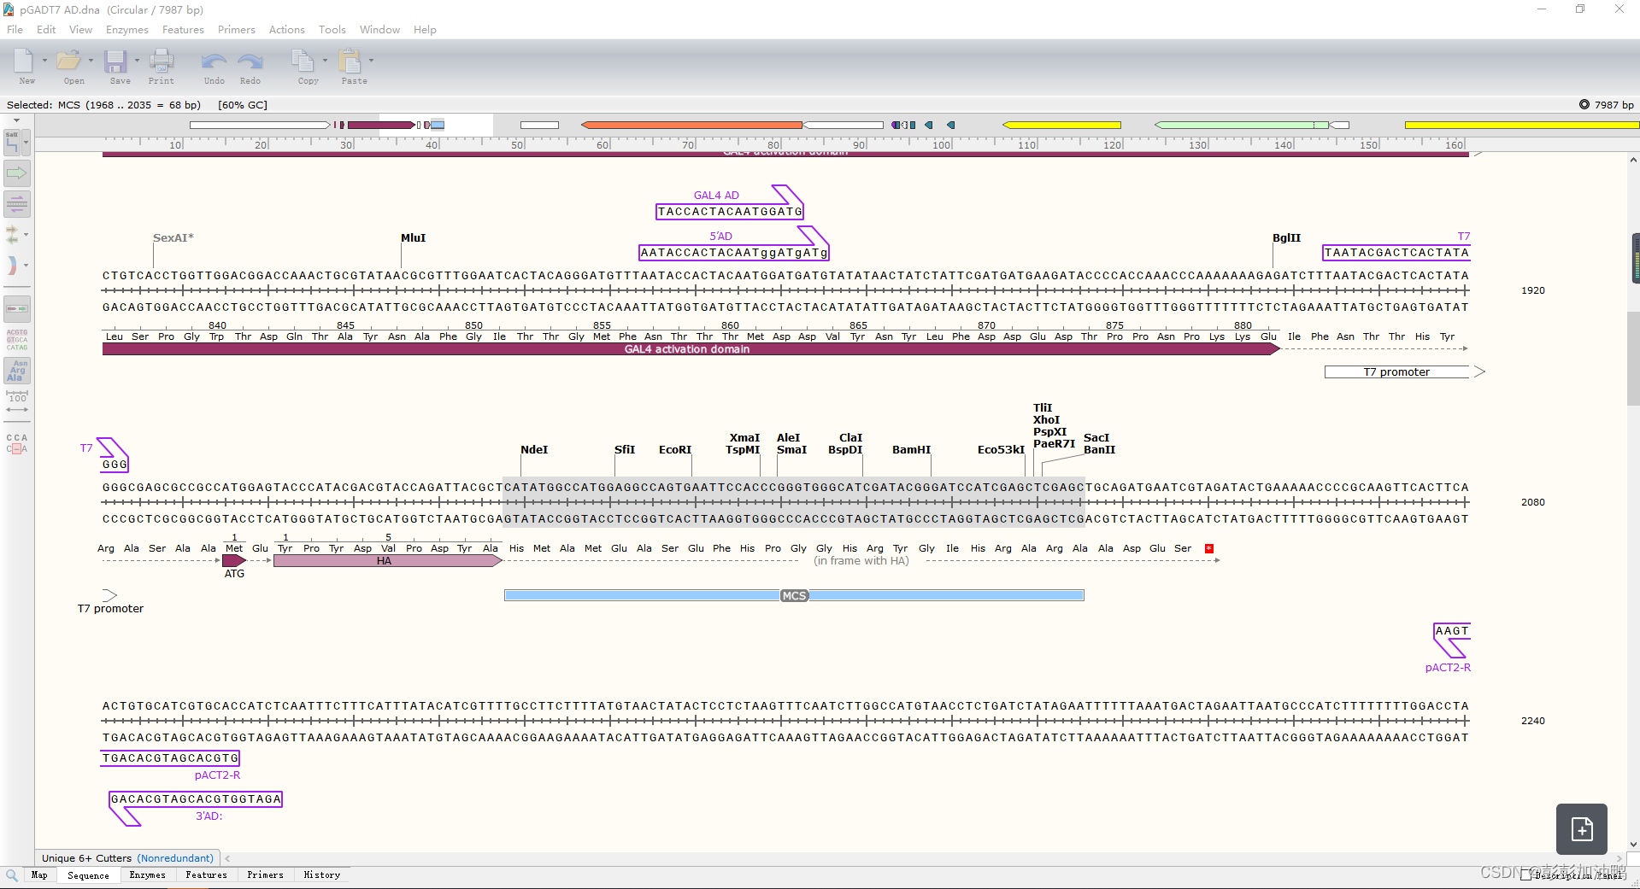1640x889 pixels.
Task: Click the Print toolbar icon
Action: (x=161, y=61)
